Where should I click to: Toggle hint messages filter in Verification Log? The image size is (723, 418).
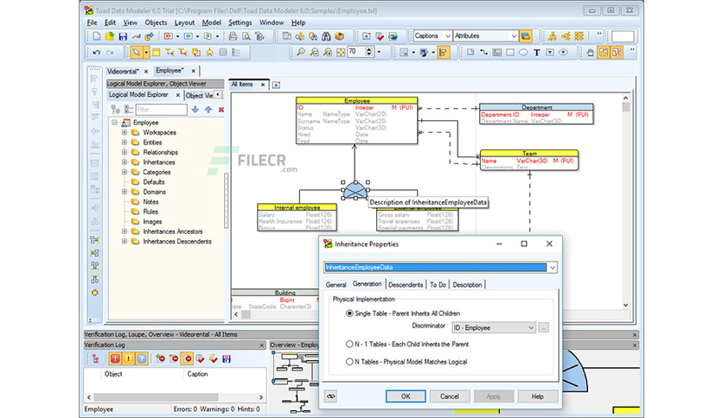[142, 358]
